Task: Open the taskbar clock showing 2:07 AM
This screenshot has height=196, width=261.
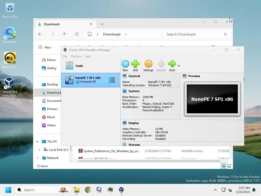Action: point(243,190)
